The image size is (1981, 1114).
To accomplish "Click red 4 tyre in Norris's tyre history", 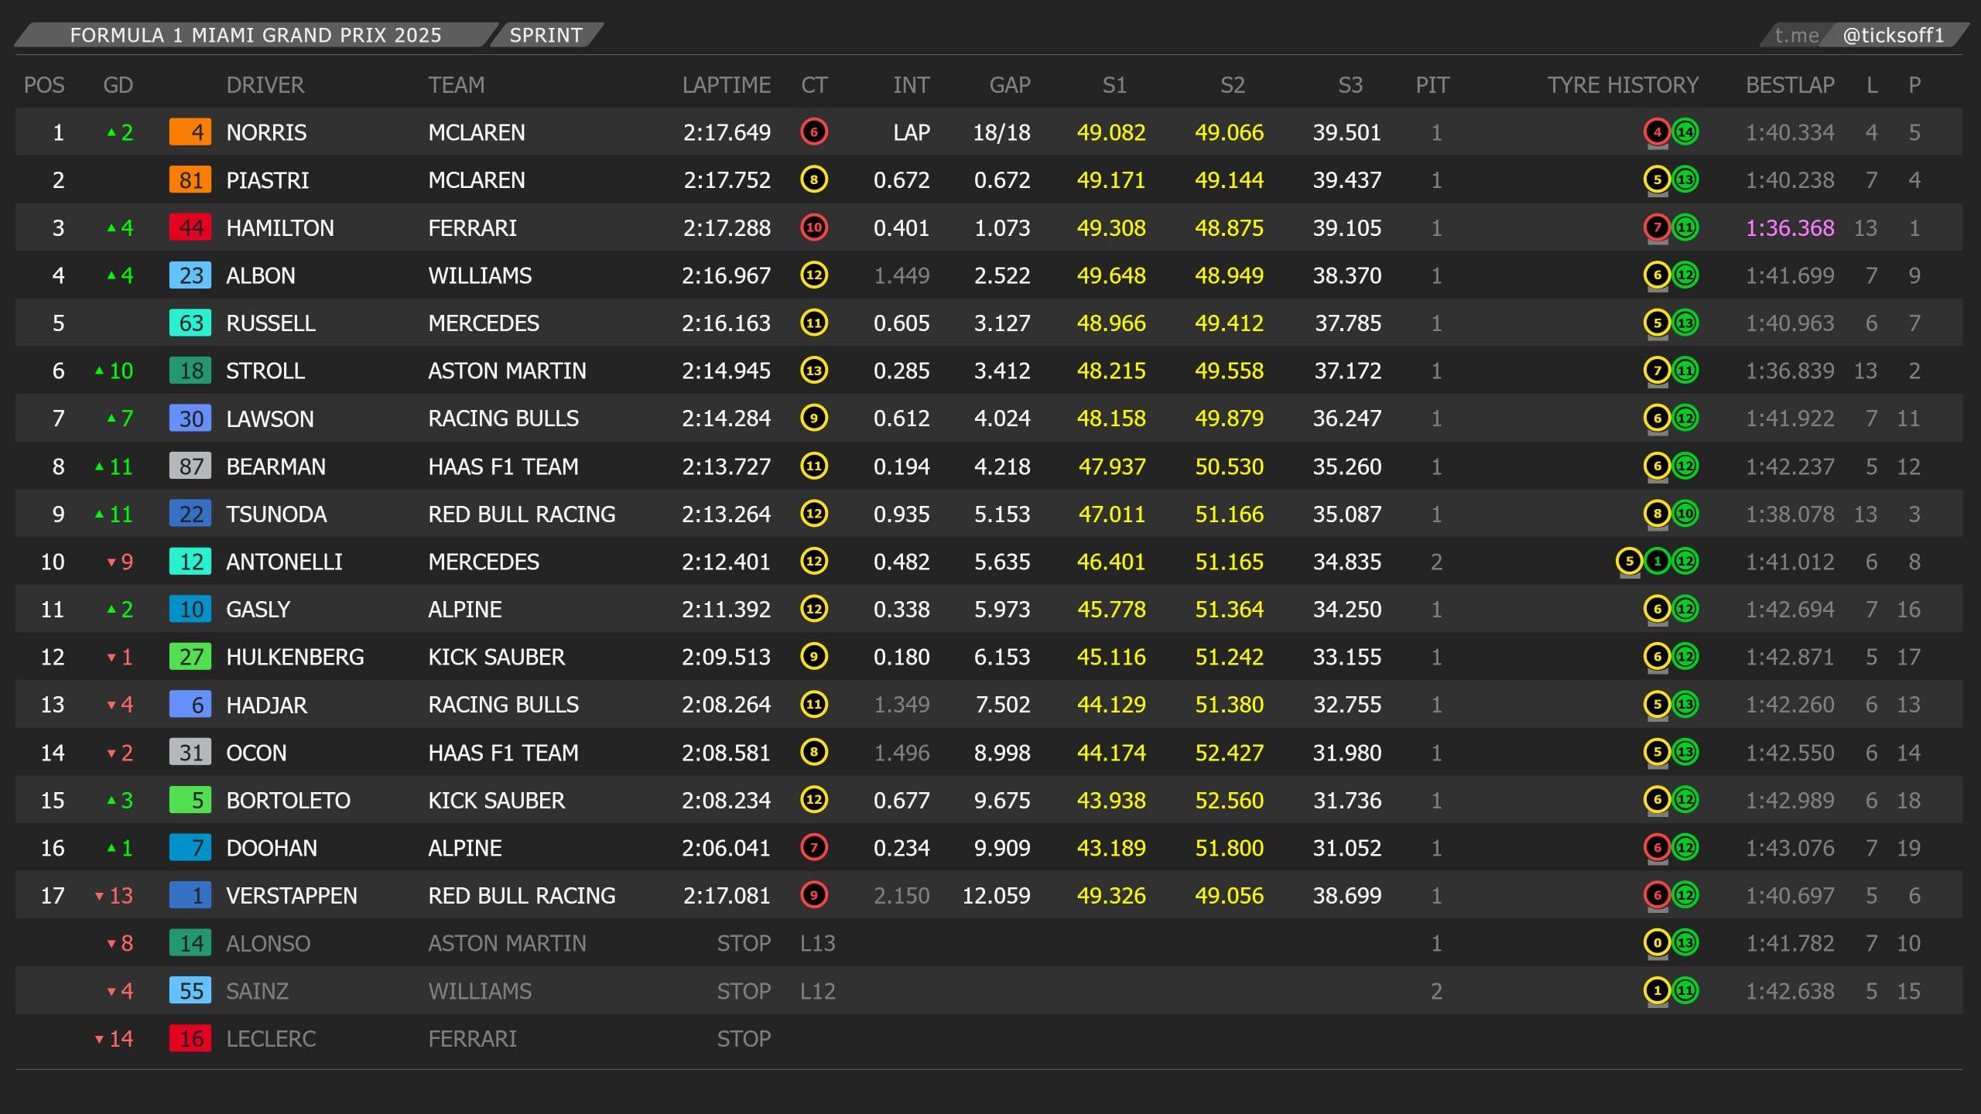I will (x=1657, y=132).
